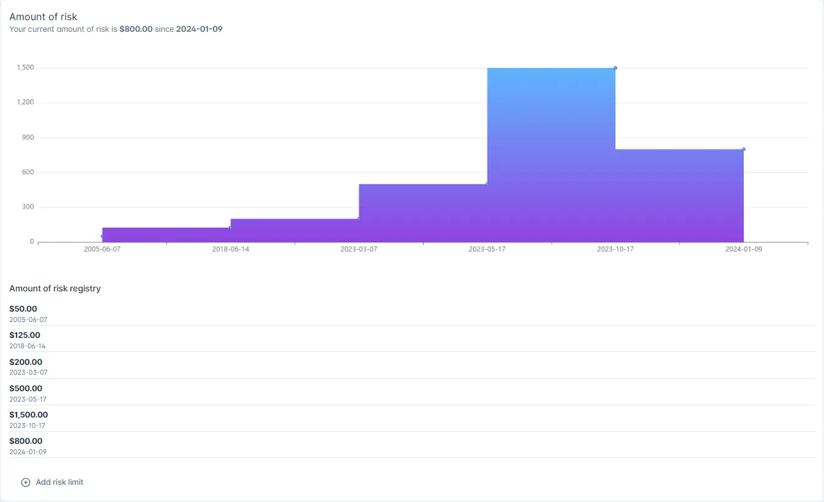The width and height of the screenshot is (824, 502).
Task: Select the chart data point where 500 step ends
Action: 487,184
